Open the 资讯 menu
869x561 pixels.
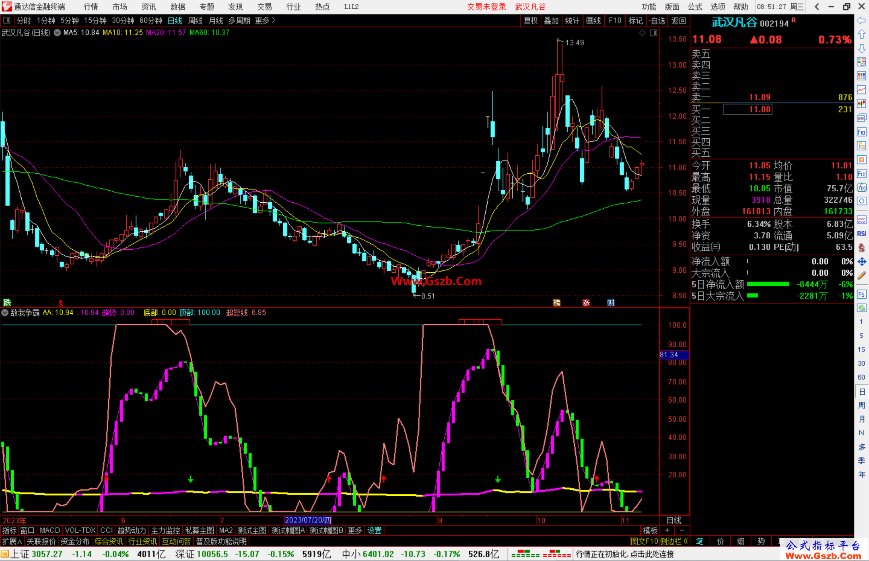(148, 6)
